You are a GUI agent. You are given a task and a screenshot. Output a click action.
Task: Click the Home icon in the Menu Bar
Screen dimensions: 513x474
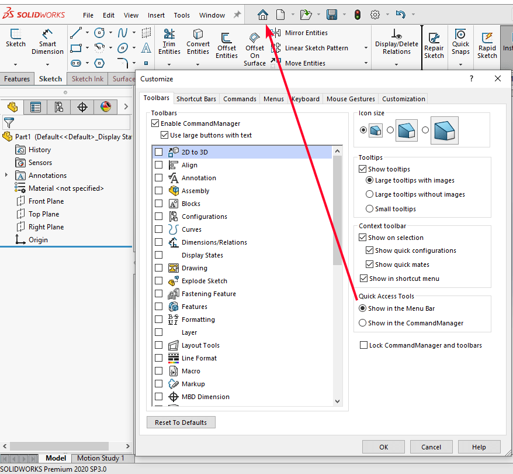point(262,14)
